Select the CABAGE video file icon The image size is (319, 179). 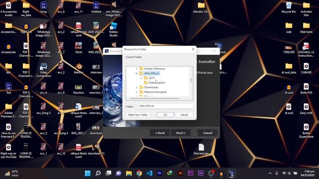[x=306, y=69]
